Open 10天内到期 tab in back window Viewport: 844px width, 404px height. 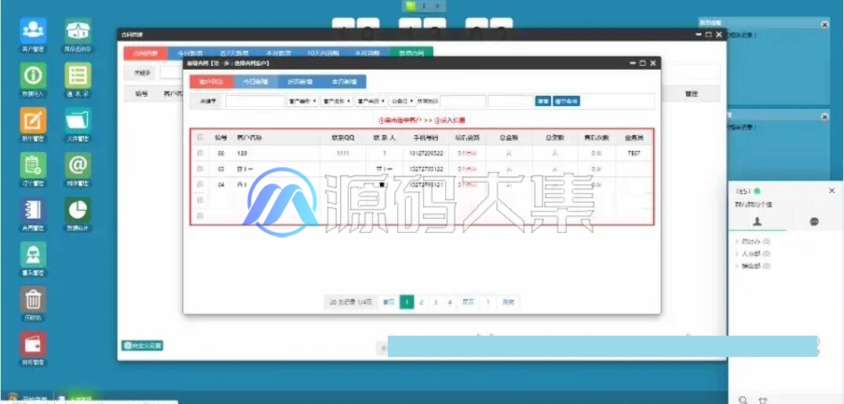coord(323,53)
